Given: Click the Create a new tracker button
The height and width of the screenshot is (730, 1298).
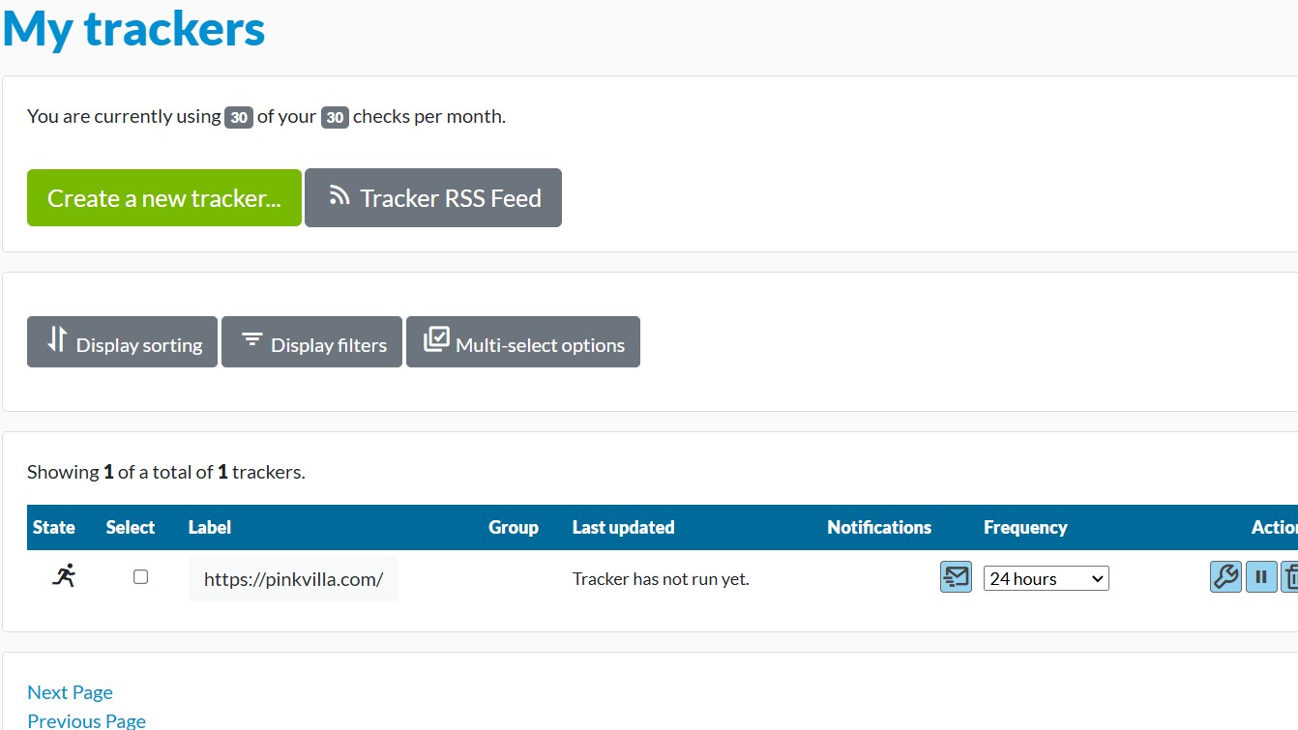Looking at the screenshot, I should click(x=164, y=198).
